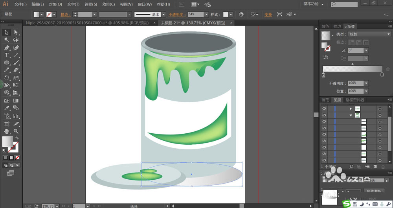393x208 pixels.
Task: Click 描边 link in control bar
Action: [x=66, y=15]
